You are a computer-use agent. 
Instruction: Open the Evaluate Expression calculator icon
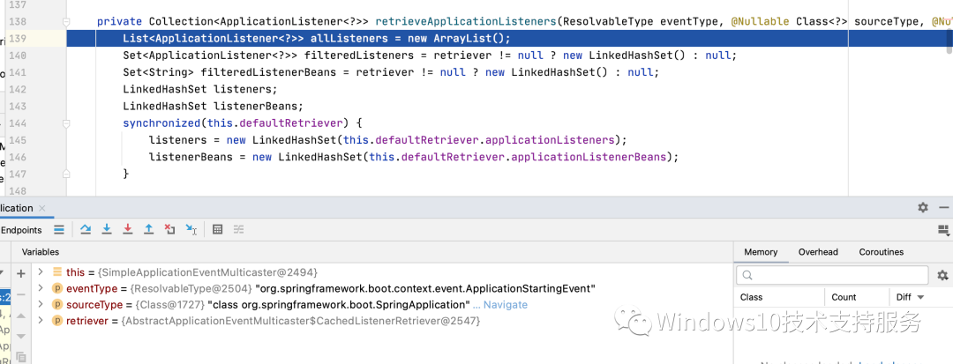(x=218, y=229)
